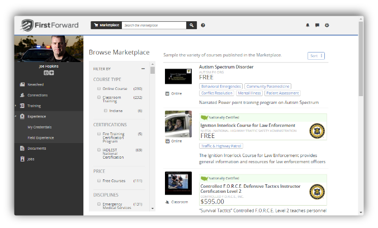Check the Indiana filter
Image resolution: width=378 pixels, height=228 pixels.
[106, 111]
